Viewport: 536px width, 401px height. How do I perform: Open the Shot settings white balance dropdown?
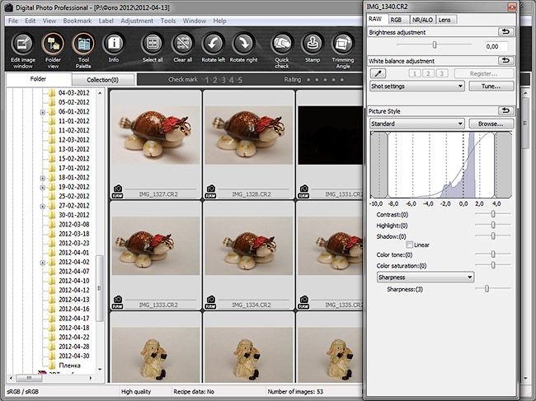click(x=417, y=86)
